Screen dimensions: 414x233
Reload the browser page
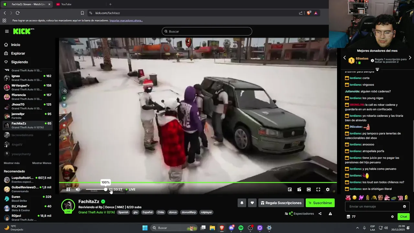coord(17,13)
